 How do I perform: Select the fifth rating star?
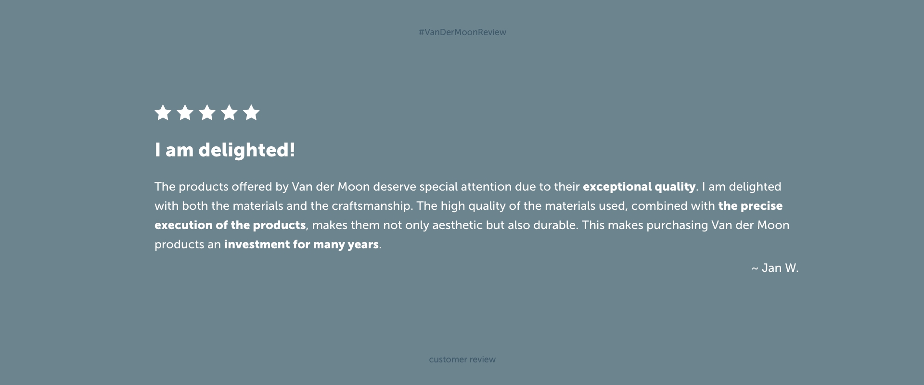tap(251, 113)
